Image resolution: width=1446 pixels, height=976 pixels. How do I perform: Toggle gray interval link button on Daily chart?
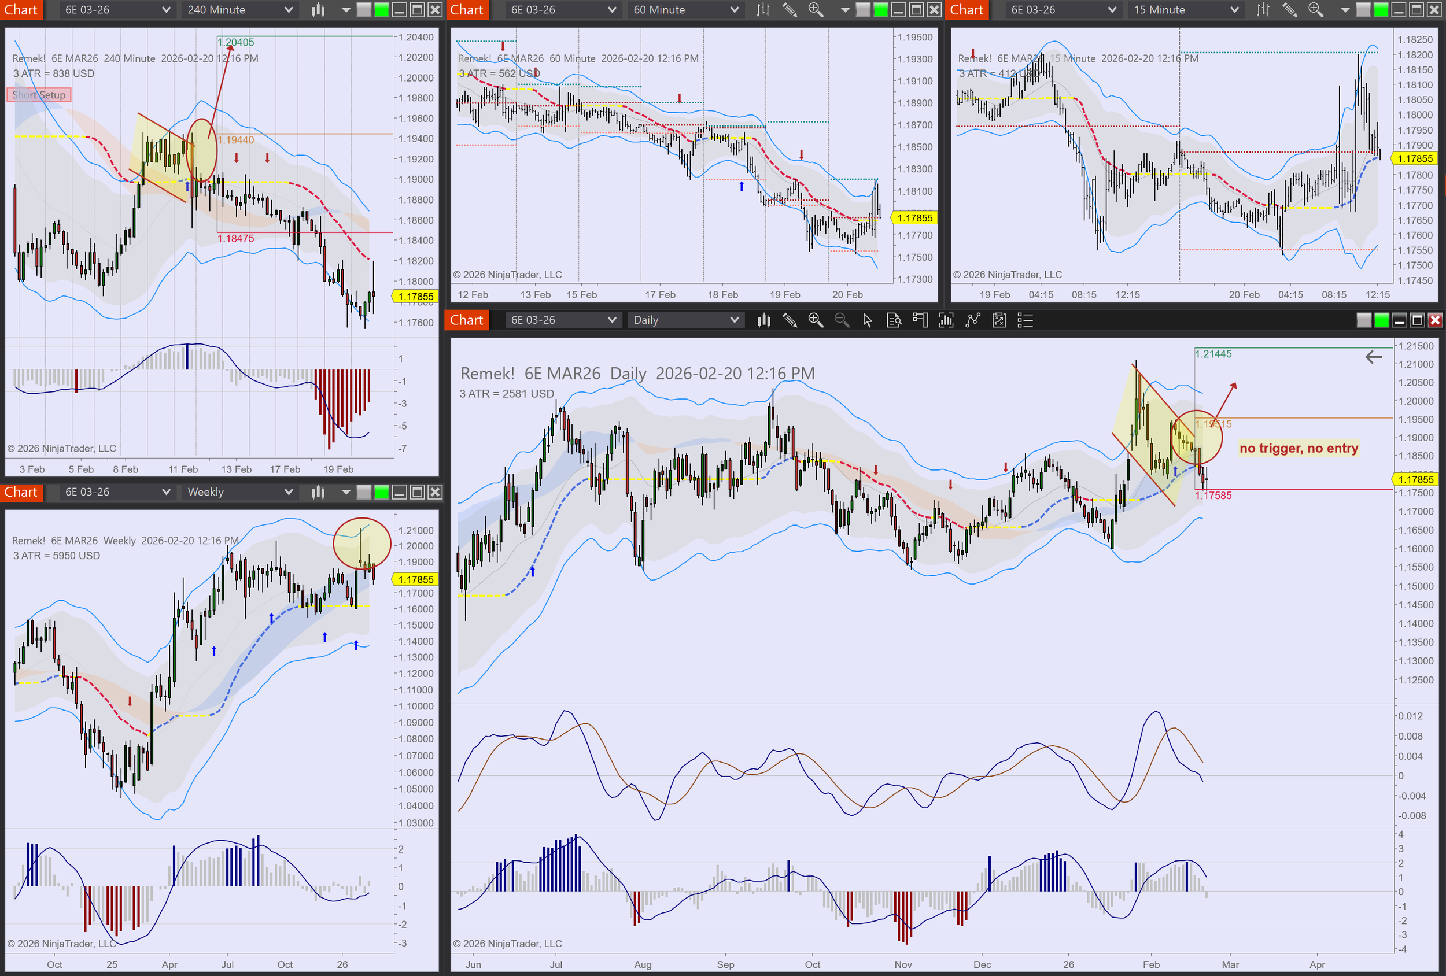point(1363,320)
